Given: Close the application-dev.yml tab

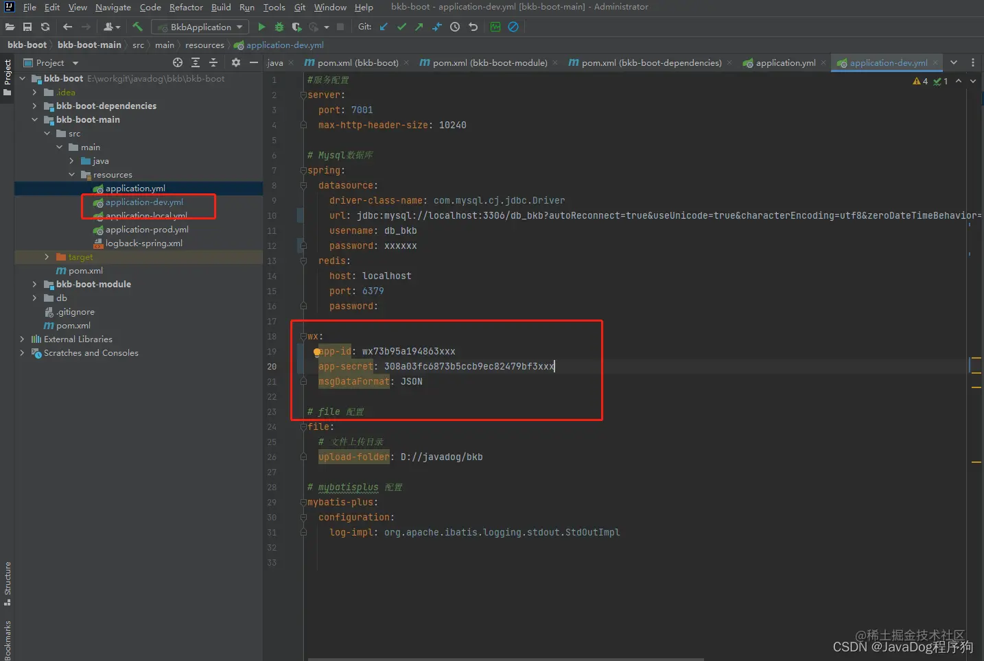Looking at the screenshot, I should (935, 62).
